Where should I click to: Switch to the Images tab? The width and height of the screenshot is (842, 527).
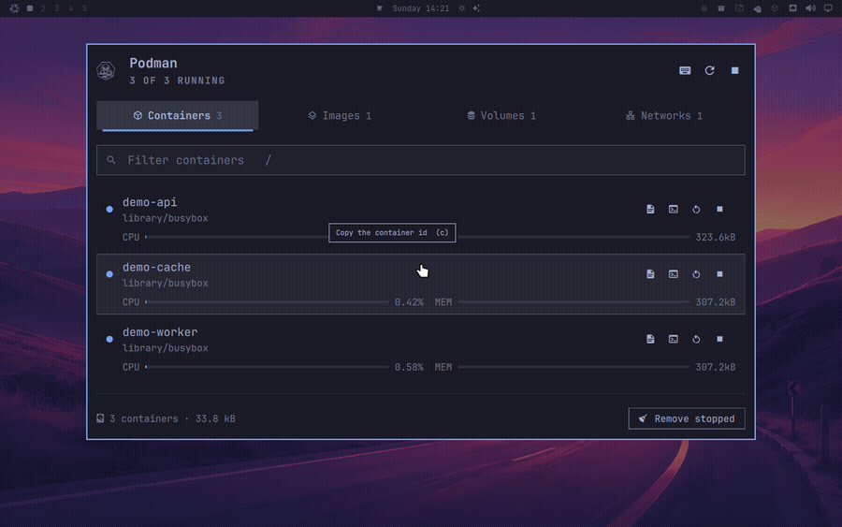pyautogui.click(x=340, y=115)
